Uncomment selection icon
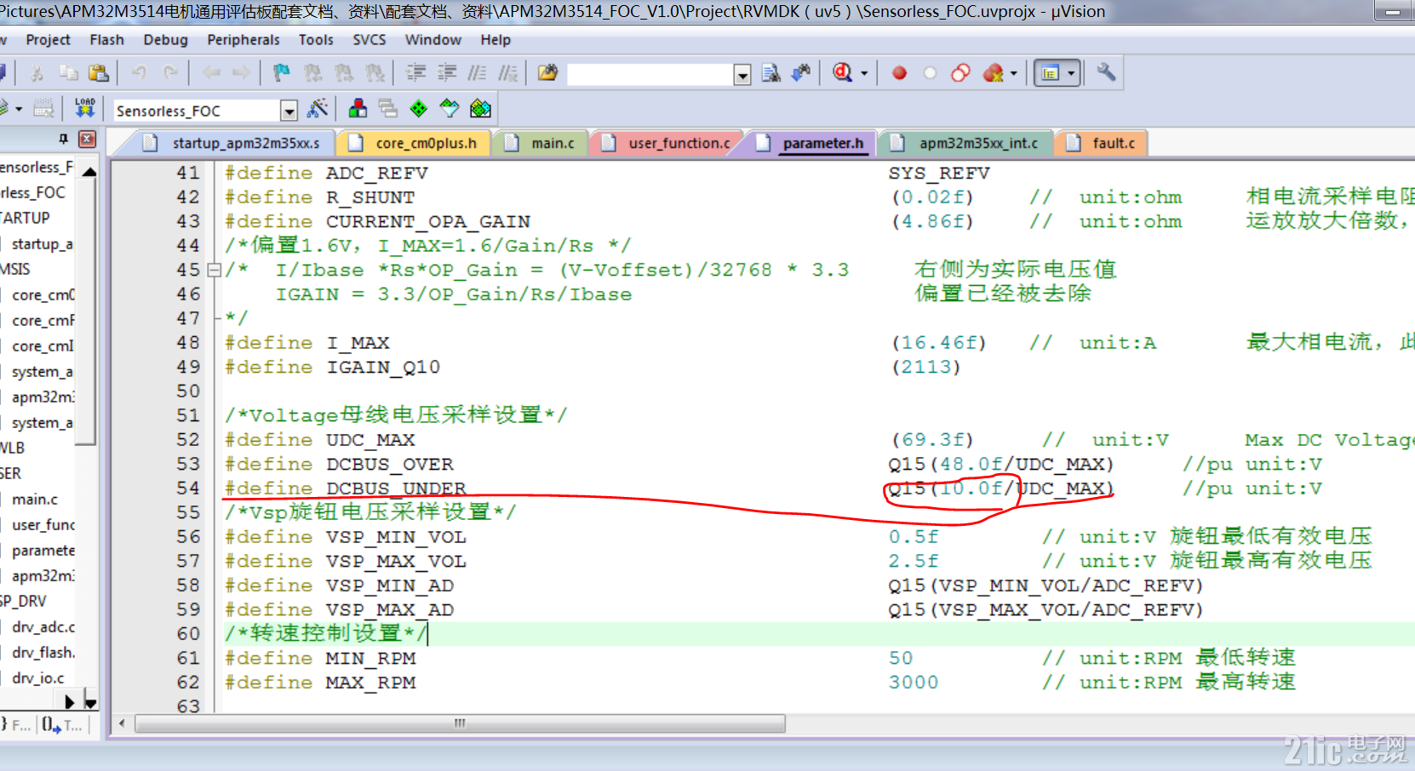Image resolution: width=1415 pixels, height=771 pixels. pos(508,74)
